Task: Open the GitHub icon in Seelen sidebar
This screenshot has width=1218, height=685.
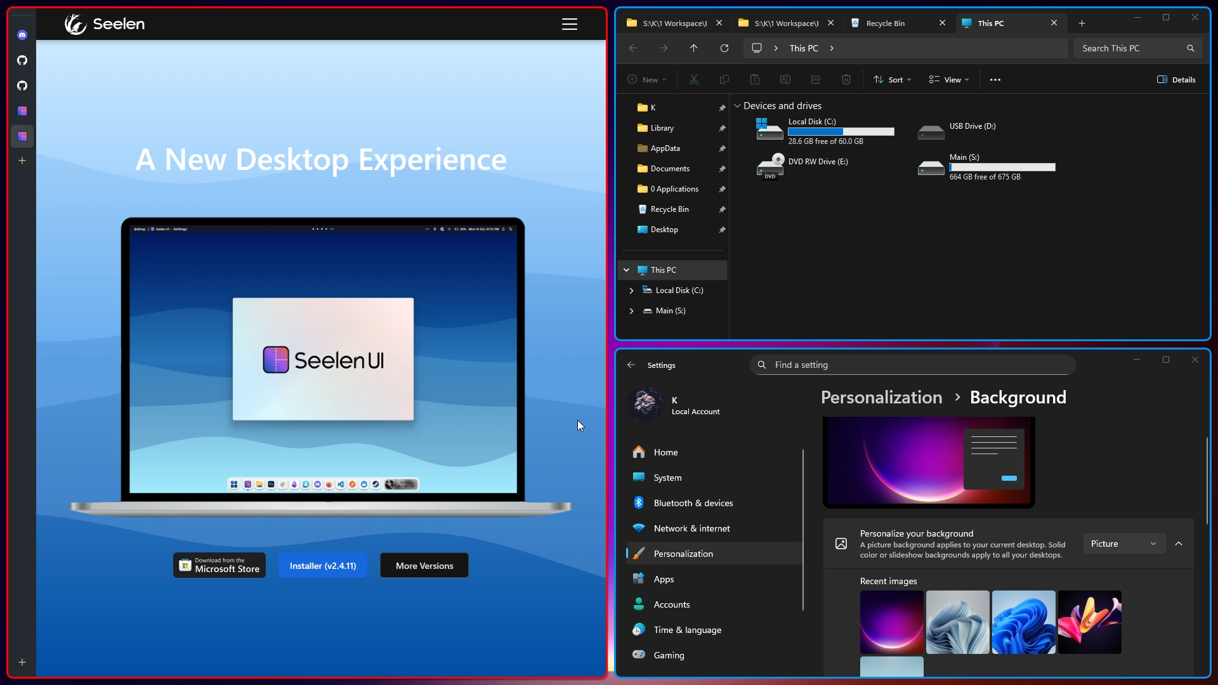Action: (x=22, y=60)
